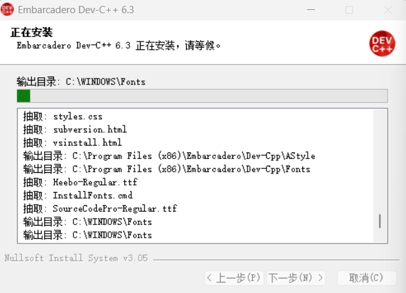Viewport: 406px width, 293px height.
Task: Select log line ending with Dev-Cpp\AStyle
Action: point(169,156)
